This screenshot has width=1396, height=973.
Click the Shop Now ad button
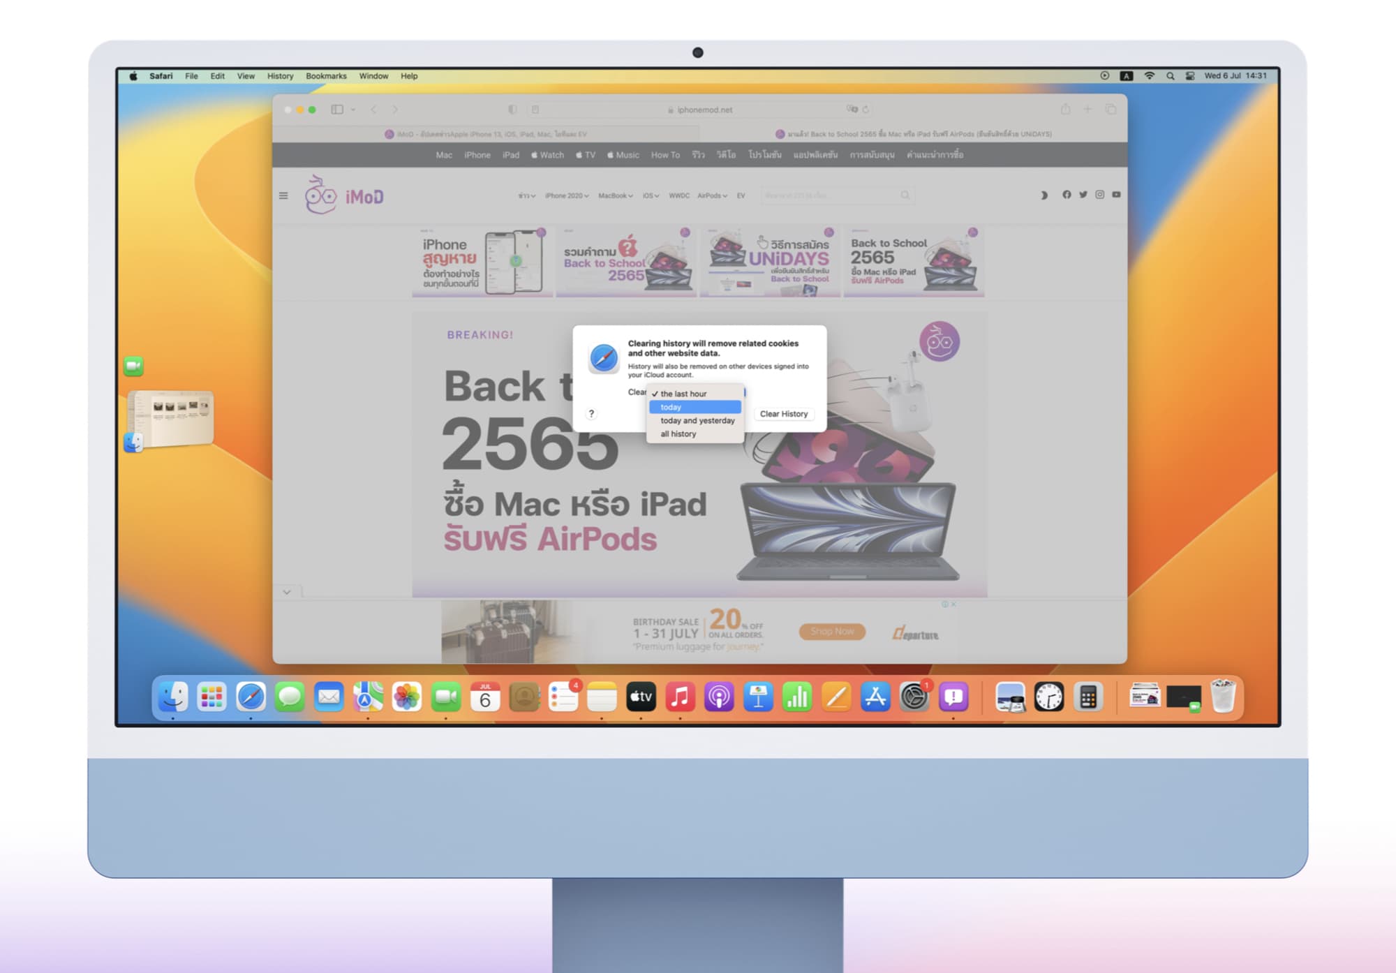click(x=832, y=632)
